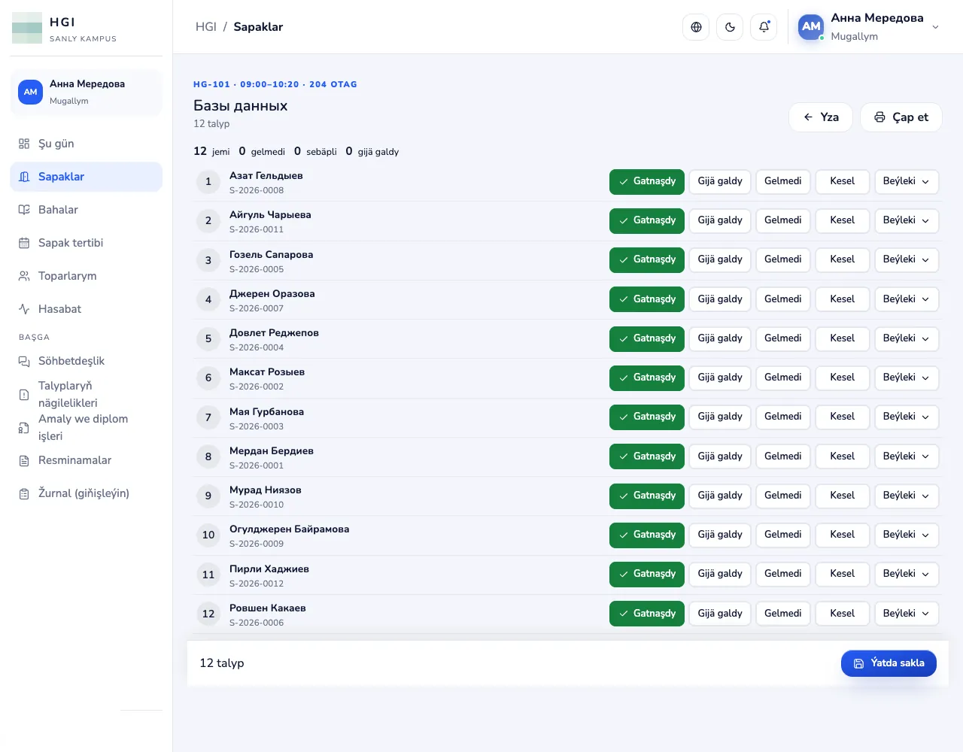This screenshot has width=963, height=752.
Task: Expand the user profile chevron menu
Action: coord(935,27)
